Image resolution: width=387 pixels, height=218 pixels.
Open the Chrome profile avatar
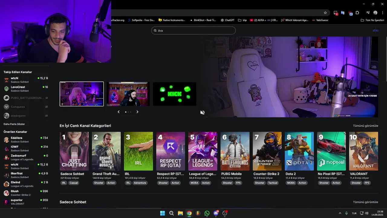tap(375, 13)
